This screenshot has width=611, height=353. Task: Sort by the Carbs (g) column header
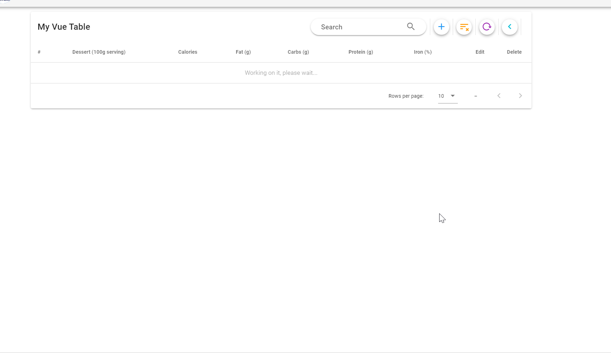pos(298,52)
